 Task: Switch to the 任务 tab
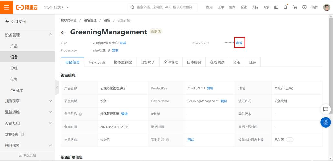click(x=253, y=62)
